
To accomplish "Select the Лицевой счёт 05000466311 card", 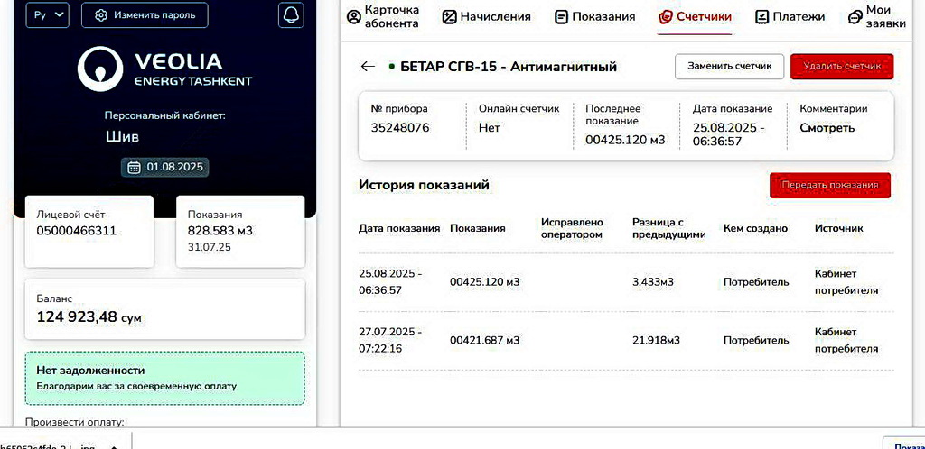I will coord(89,231).
